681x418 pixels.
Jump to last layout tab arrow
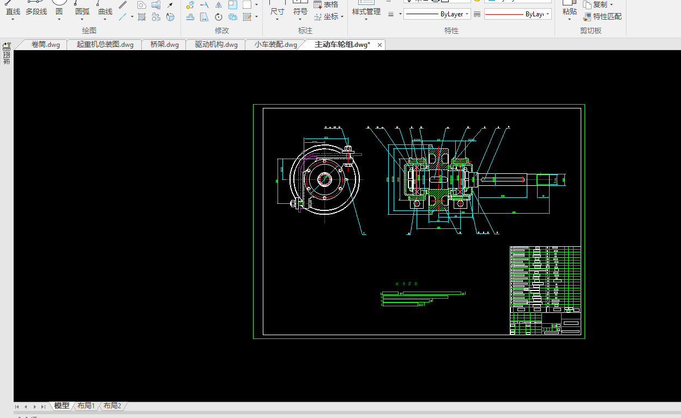tap(43, 407)
